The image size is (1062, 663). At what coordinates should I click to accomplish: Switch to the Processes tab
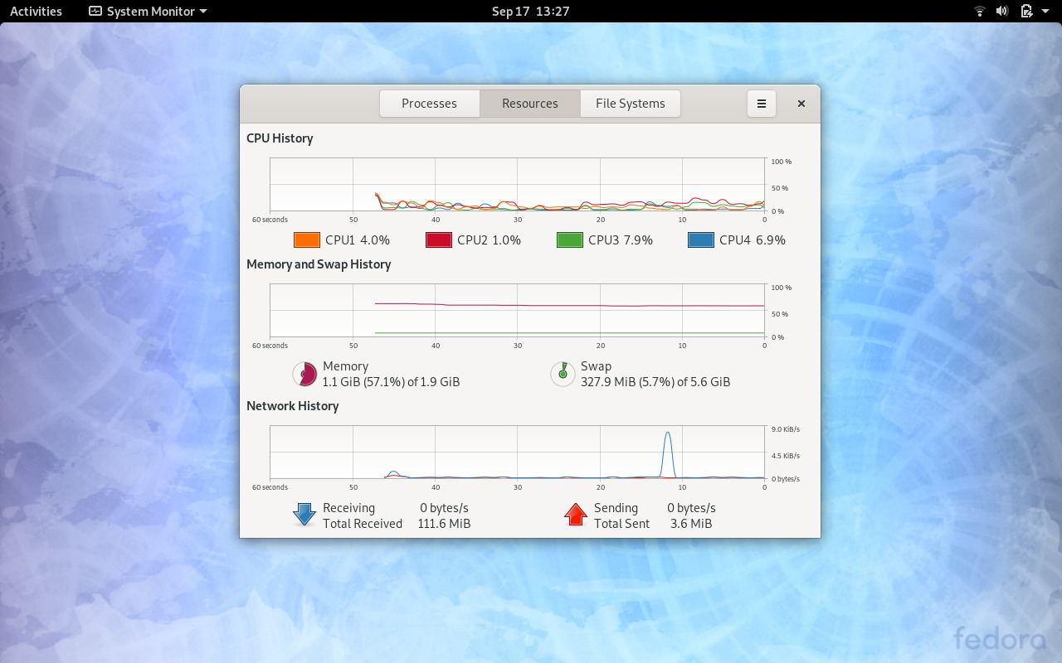click(x=429, y=104)
